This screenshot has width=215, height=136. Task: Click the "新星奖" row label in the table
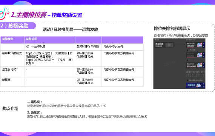tap(6, 80)
